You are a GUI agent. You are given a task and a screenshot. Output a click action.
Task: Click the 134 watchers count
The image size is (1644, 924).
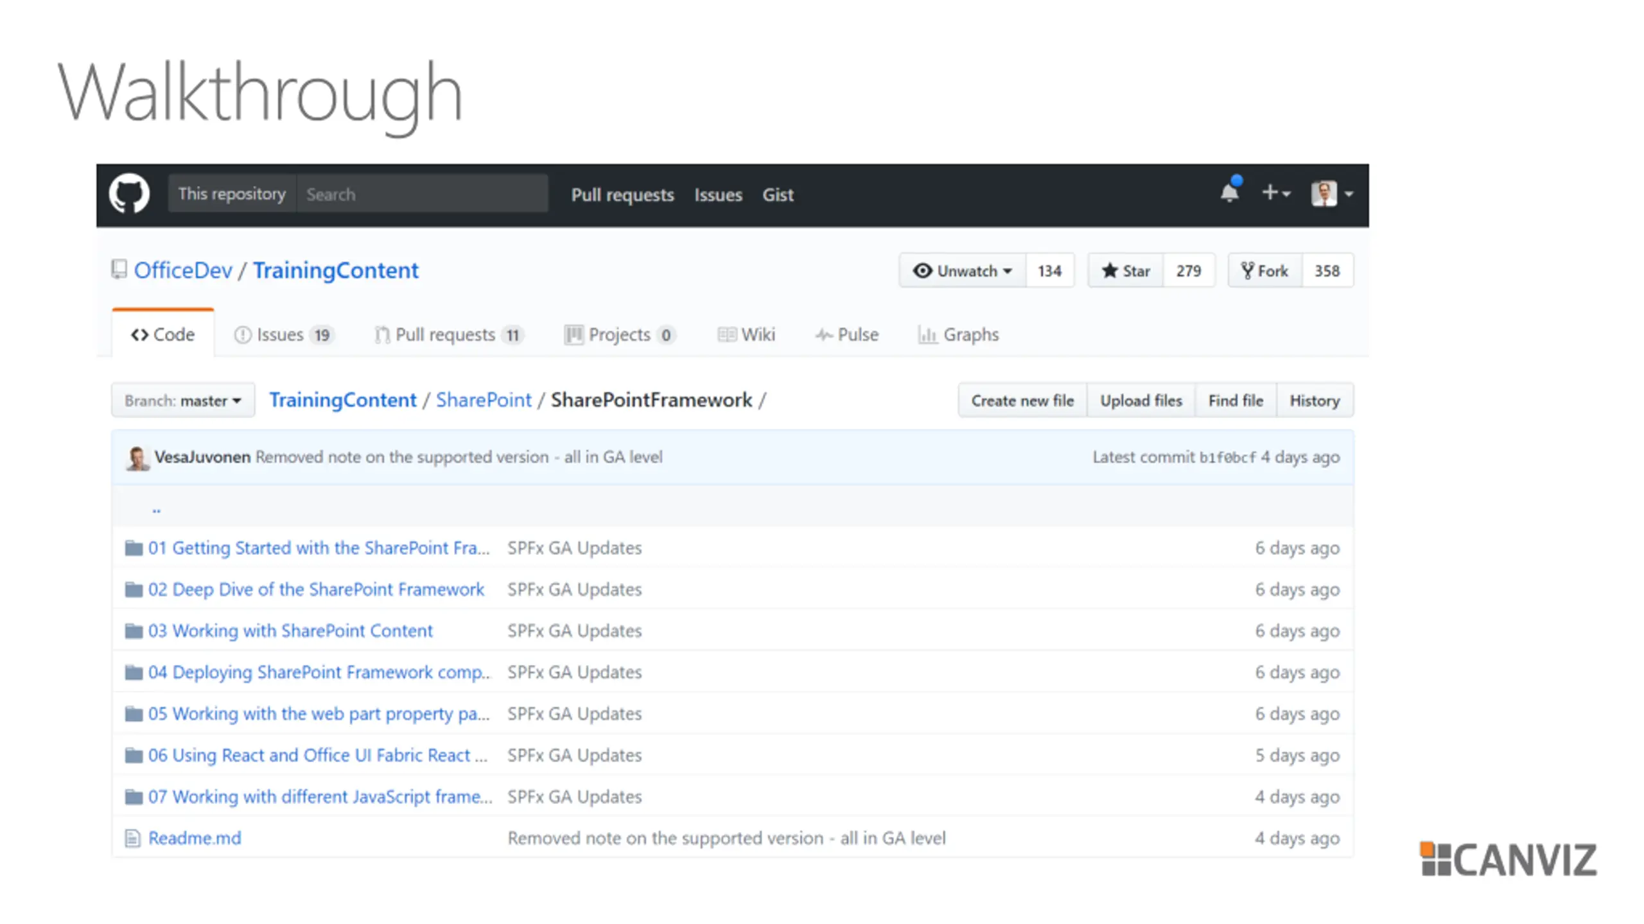point(1050,270)
